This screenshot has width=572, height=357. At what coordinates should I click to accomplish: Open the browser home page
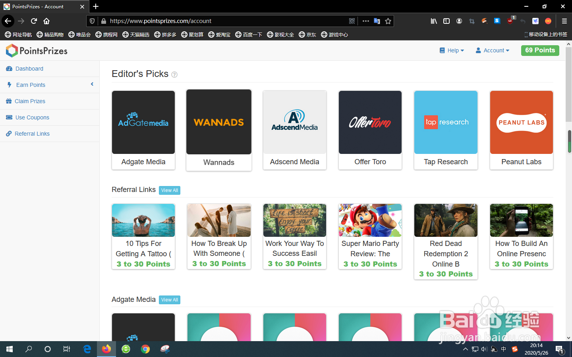point(46,21)
